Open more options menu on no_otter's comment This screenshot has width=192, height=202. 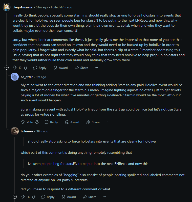(108, 122)
